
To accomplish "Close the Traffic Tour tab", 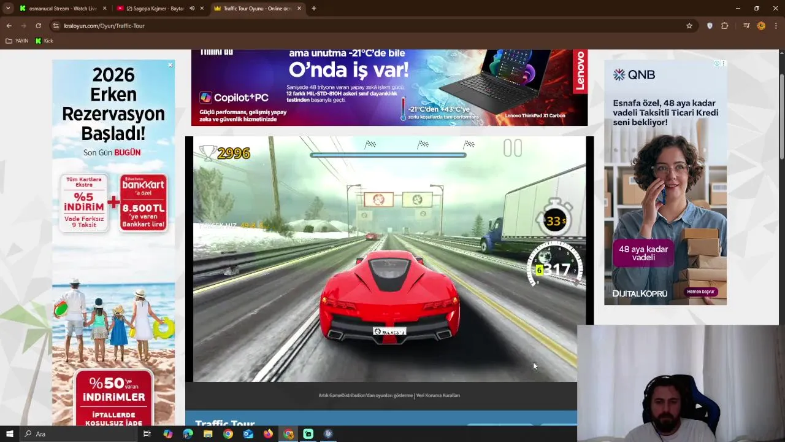I will point(299,9).
